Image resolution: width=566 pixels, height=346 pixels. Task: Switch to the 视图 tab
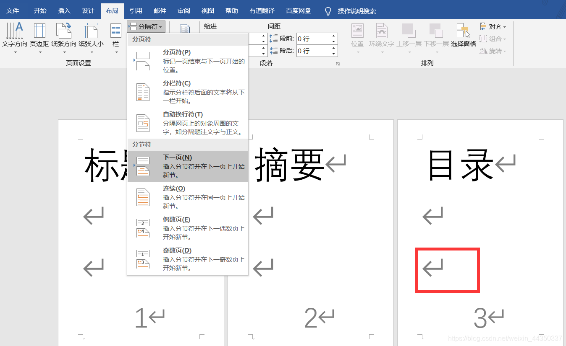point(208,11)
